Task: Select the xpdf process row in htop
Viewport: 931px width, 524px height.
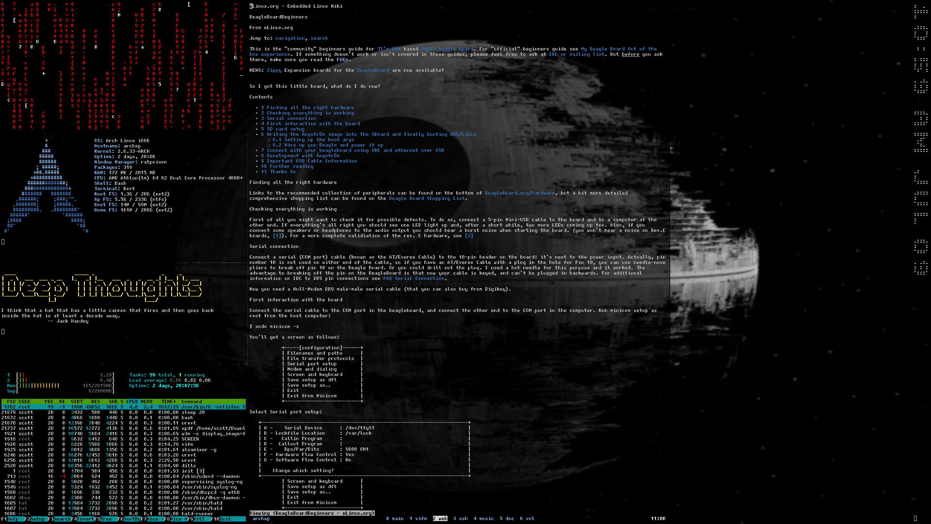Action: pyautogui.click(x=123, y=428)
